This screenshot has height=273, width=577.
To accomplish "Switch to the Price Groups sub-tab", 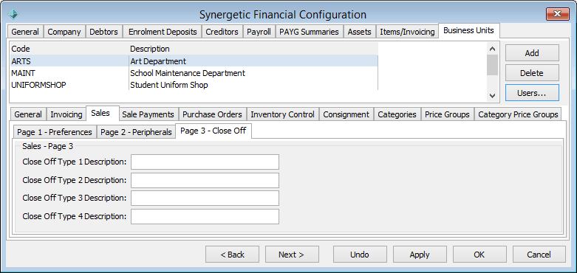I will [447, 114].
